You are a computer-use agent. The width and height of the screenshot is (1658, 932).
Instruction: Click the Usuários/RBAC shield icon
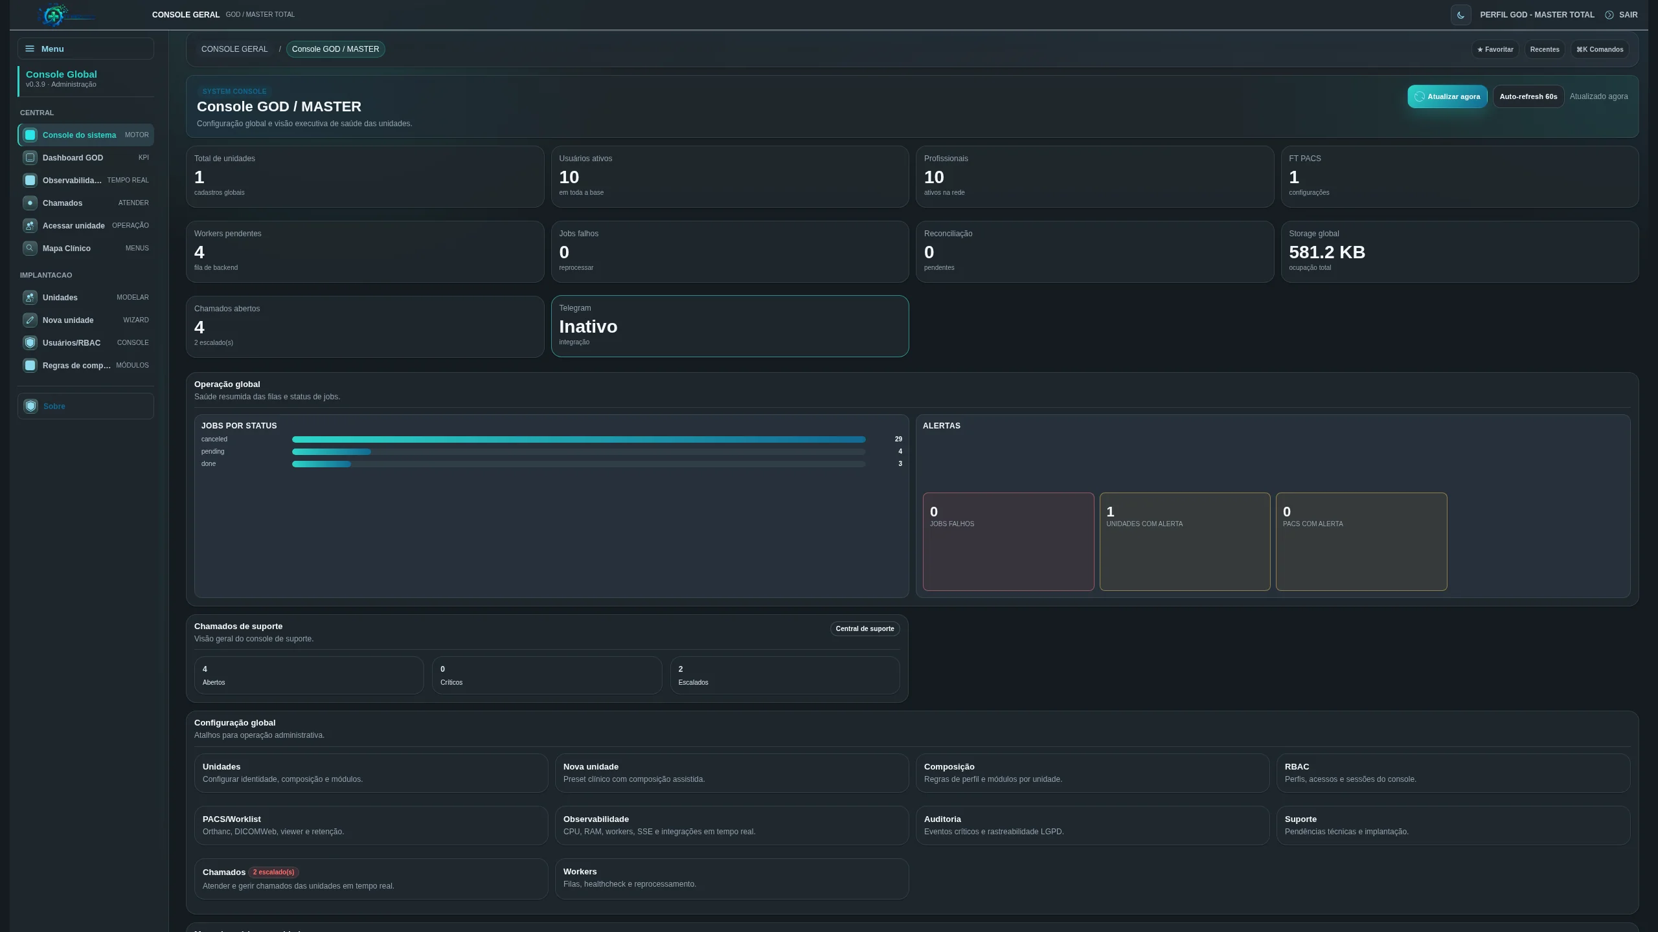[30, 343]
